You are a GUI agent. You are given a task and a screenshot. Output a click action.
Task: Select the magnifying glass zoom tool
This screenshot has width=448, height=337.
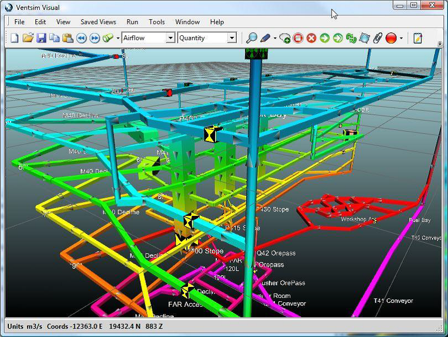(252, 38)
